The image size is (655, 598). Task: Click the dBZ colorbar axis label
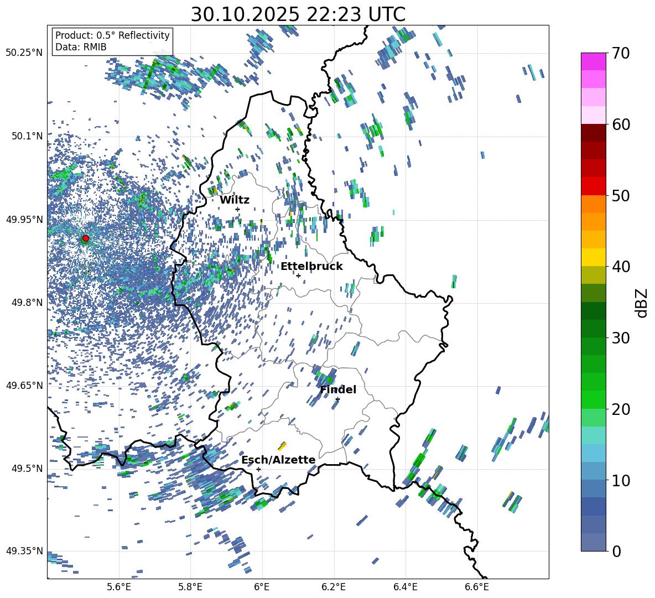[642, 303]
